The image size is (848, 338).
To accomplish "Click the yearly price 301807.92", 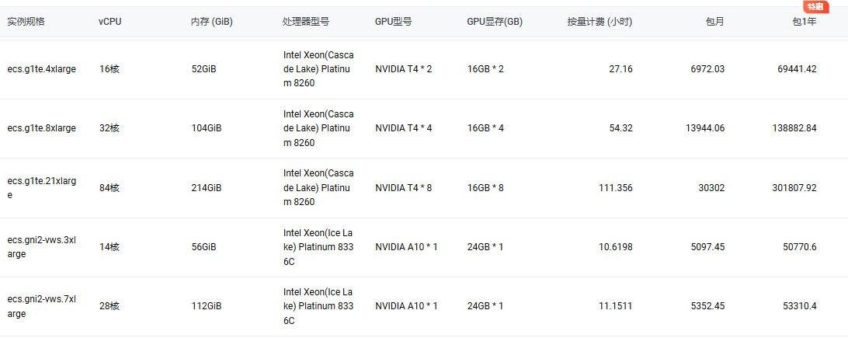I will point(794,188).
